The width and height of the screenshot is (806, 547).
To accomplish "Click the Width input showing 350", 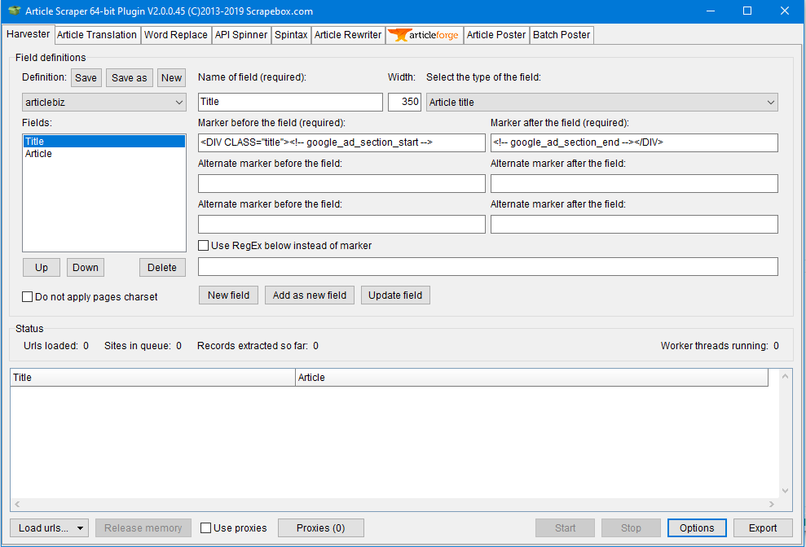I will 404,102.
